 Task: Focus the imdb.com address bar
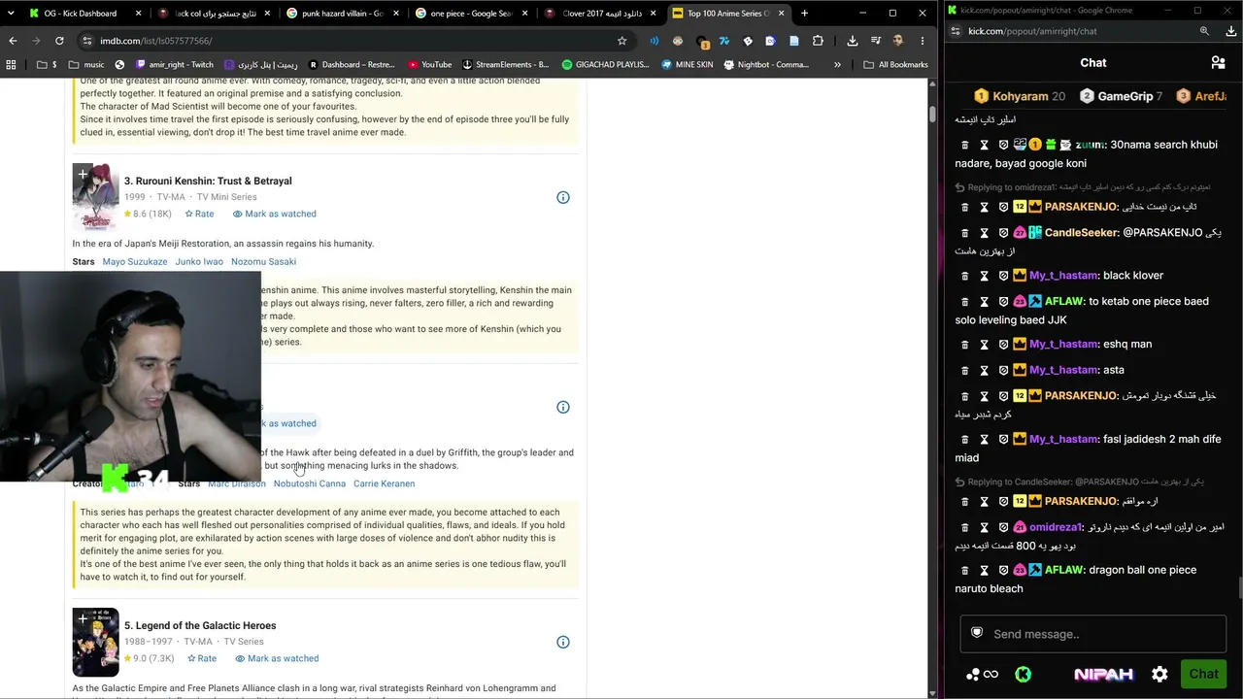(354, 41)
